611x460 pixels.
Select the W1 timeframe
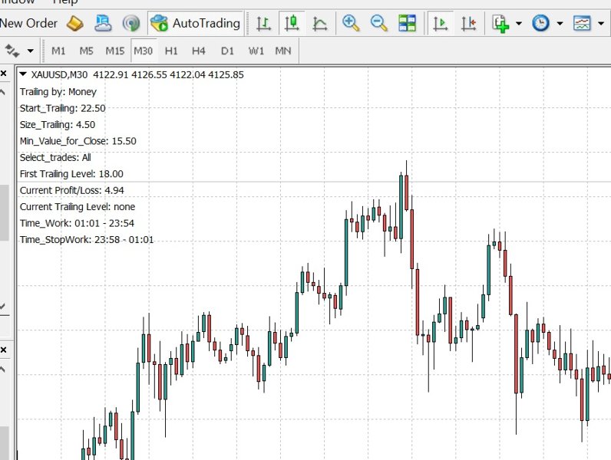(256, 51)
